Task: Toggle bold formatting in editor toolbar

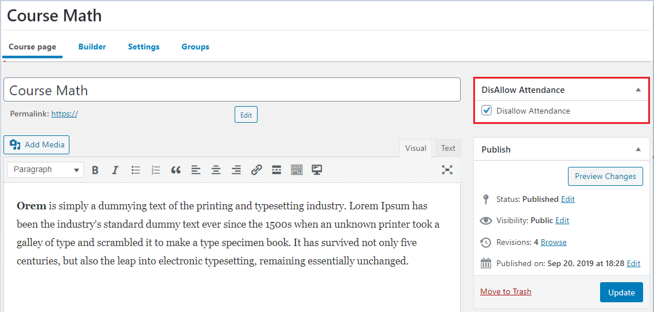Action: coord(95,170)
